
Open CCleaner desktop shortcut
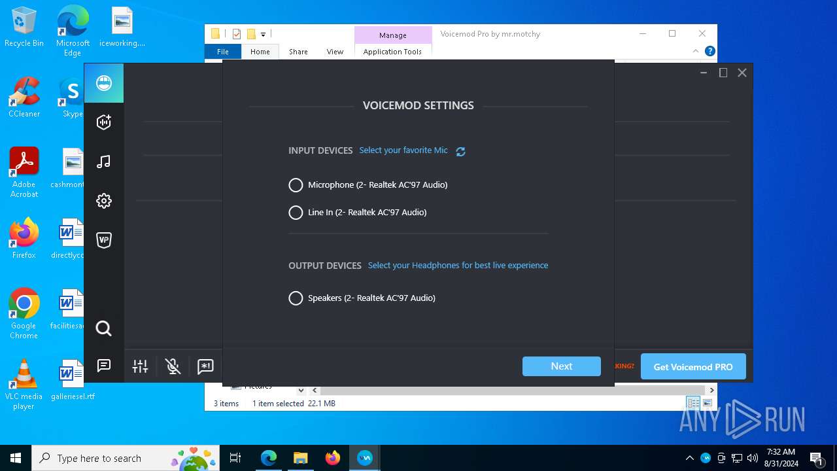(x=24, y=97)
